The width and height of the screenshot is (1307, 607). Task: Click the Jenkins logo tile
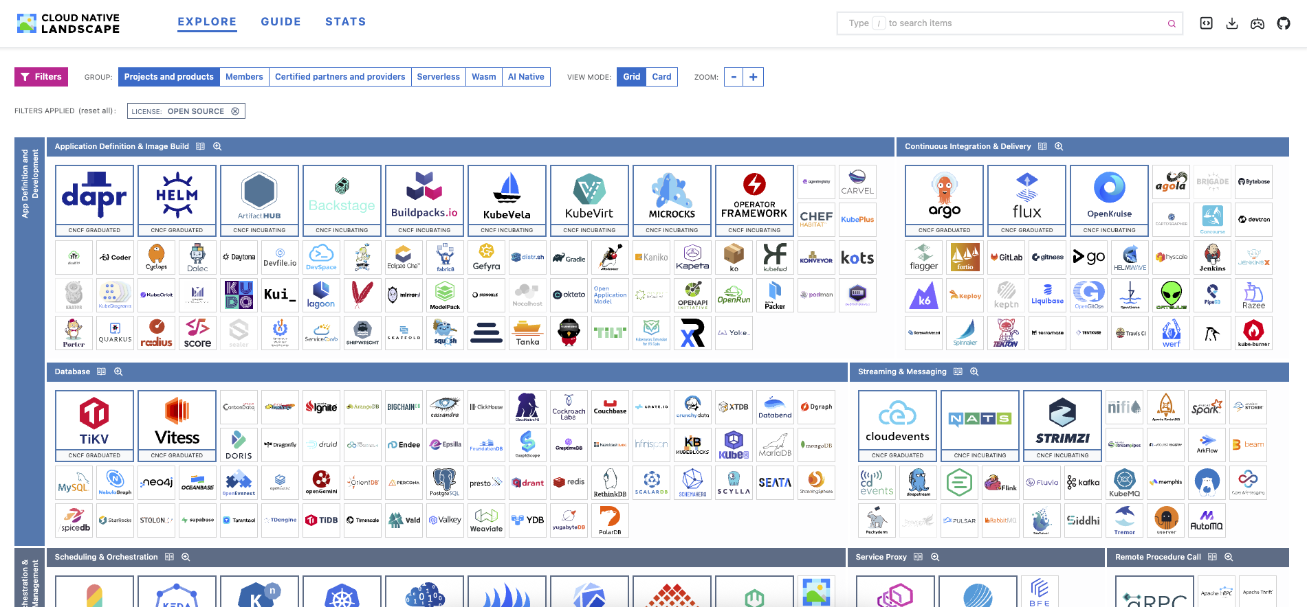(x=1212, y=257)
